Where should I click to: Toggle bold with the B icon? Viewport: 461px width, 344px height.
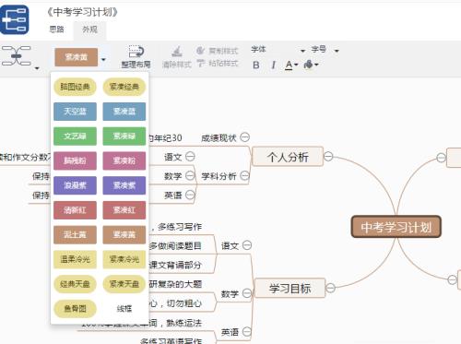click(x=256, y=65)
